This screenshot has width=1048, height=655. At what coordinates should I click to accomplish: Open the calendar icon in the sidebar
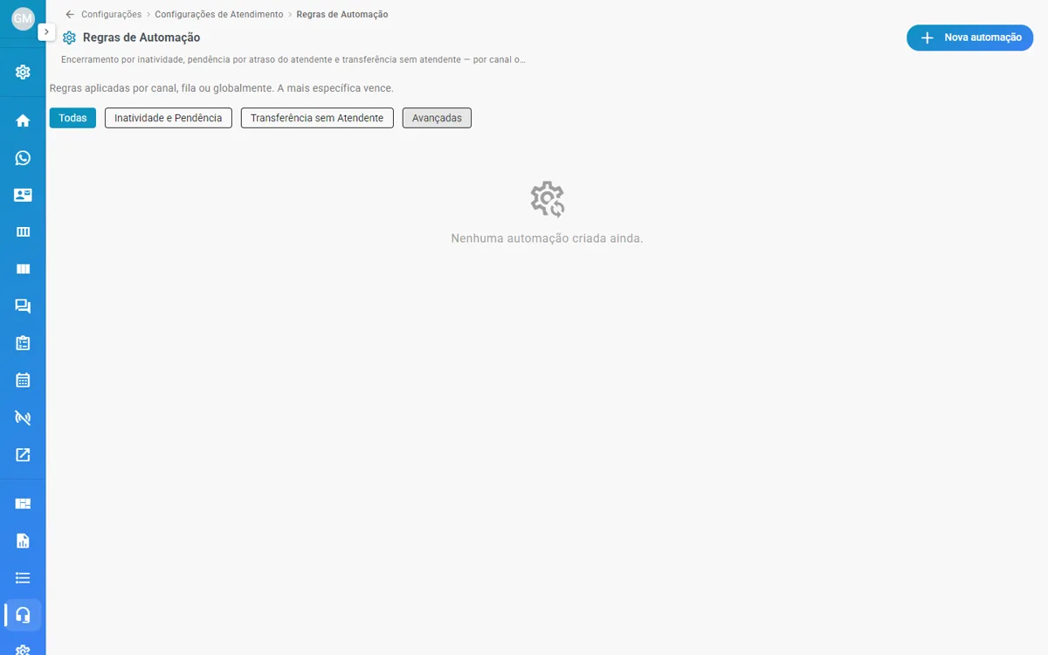tap(23, 380)
